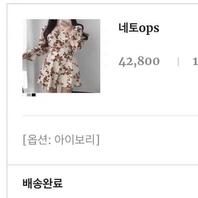Screen dimensions: 198x198
Task: Click the border line above 배송완료 section
Action: [103, 165]
